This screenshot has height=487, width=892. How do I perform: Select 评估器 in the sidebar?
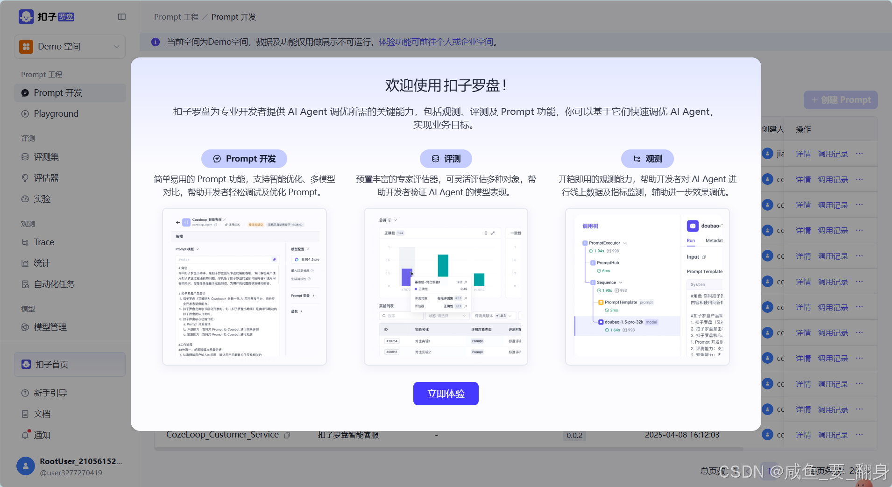point(45,178)
